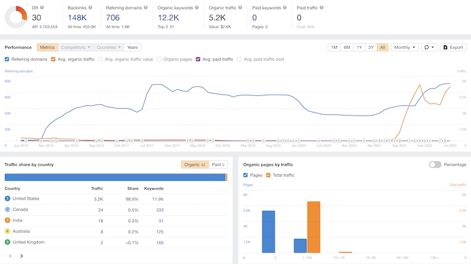Select the 1M time range

pyautogui.click(x=334, y=48)
